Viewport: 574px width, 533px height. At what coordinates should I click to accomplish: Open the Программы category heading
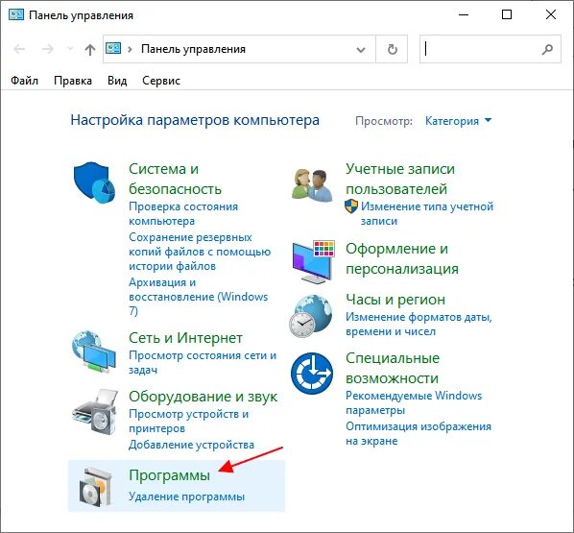pos(170,475)
